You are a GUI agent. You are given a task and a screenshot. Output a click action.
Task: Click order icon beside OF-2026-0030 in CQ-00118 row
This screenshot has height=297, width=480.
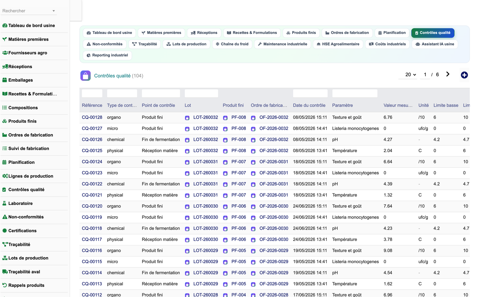[x=253, y=229]
